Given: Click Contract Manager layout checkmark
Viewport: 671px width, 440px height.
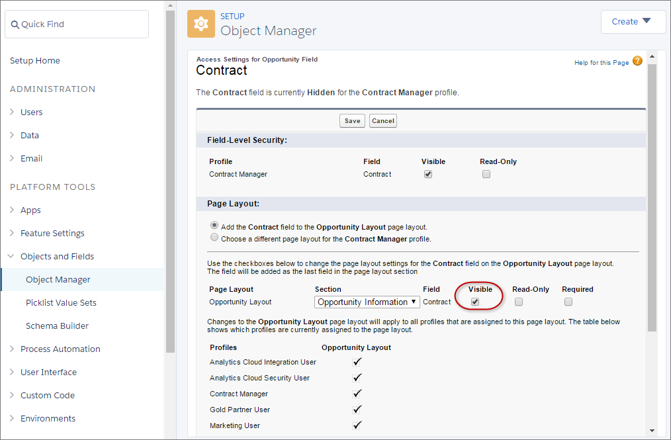Looking at the screenshot, I should 357,393.
